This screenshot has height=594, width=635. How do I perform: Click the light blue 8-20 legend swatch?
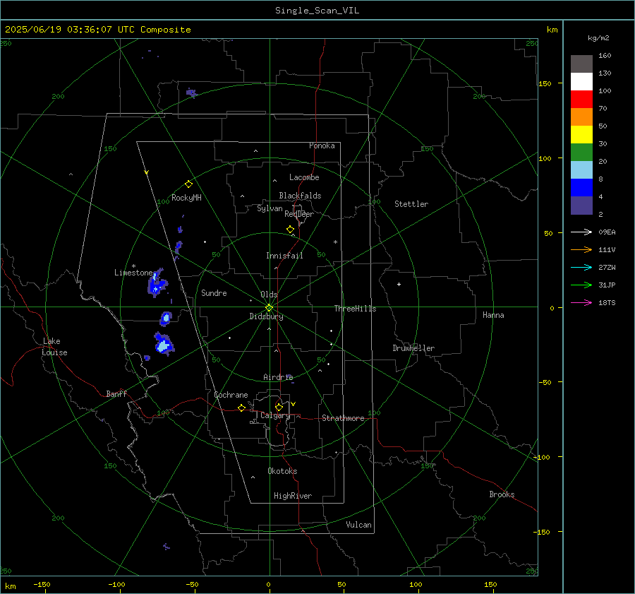coord(581,170)
